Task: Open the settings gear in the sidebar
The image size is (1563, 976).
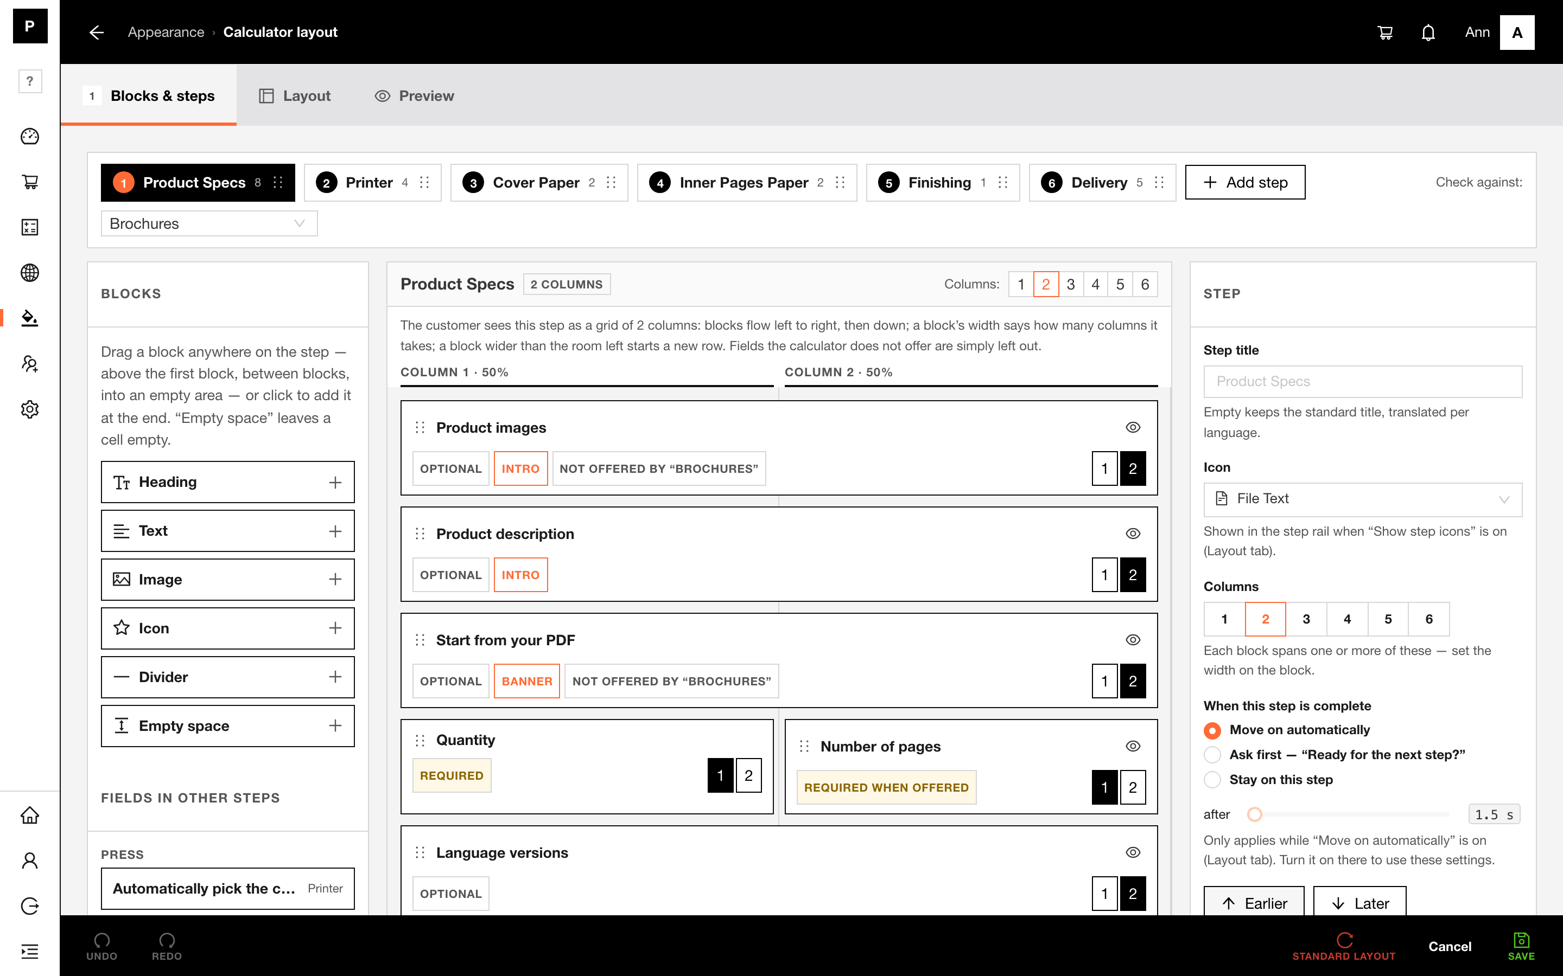Action: coord(30,409)
